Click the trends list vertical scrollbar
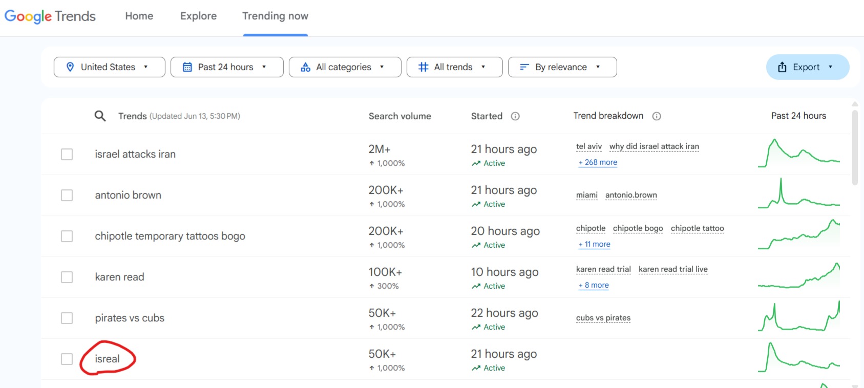Screen dimensions: 864x388 (855, 147)
